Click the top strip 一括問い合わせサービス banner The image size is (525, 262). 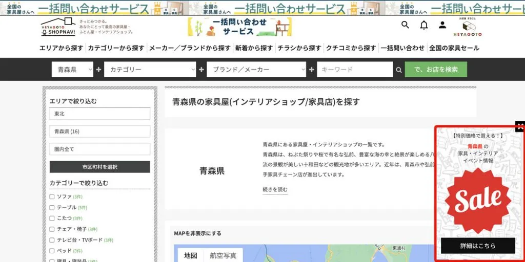point(262,8)
